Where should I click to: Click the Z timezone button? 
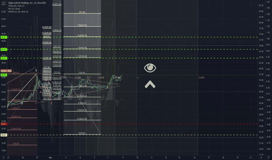(x=4, y=157)
